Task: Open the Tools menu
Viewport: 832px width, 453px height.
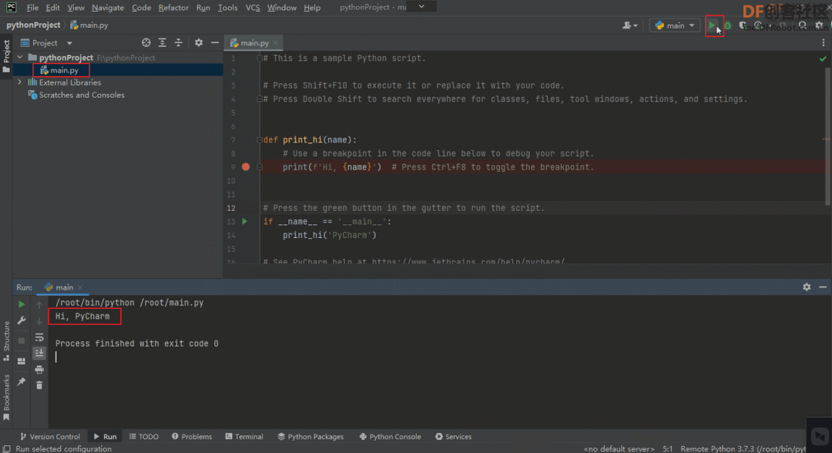Action: point(227,8)
